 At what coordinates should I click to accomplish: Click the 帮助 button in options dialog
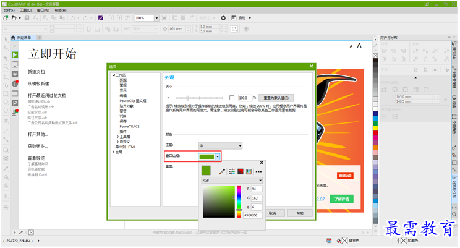[x=300, y=213]
